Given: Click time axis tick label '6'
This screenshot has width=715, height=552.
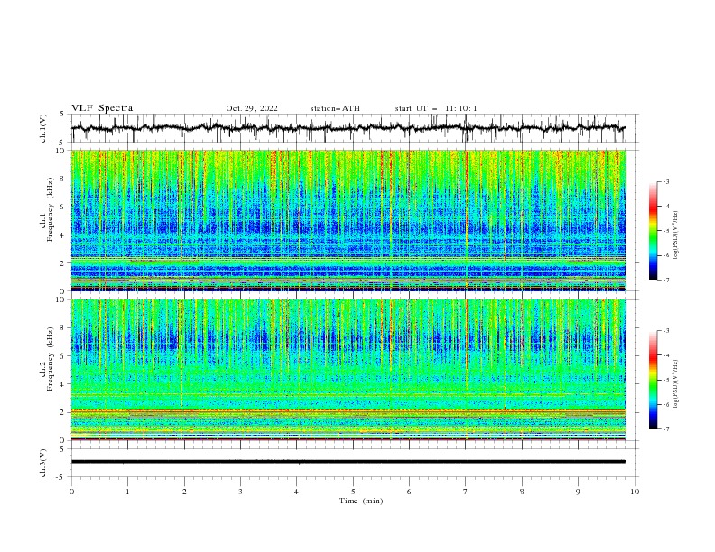Looking at the screenshot, I should click(409, 492).
